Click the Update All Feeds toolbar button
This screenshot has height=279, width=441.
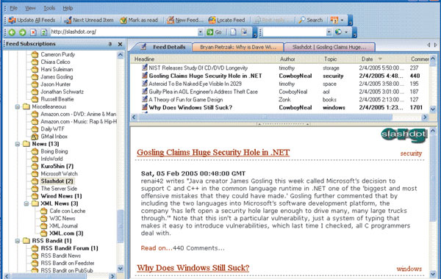[32, 21]
